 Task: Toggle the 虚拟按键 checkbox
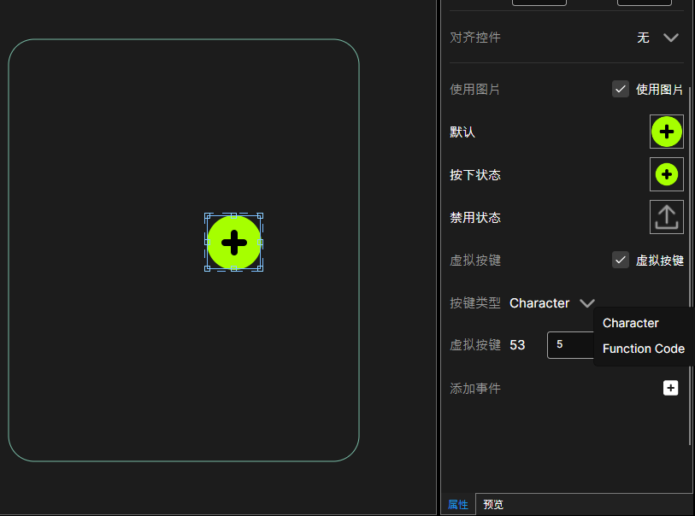click(x=620, y=260)
